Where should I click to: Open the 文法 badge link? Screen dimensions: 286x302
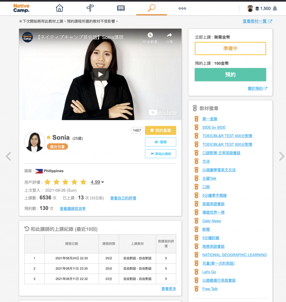(x=206, y=161)
